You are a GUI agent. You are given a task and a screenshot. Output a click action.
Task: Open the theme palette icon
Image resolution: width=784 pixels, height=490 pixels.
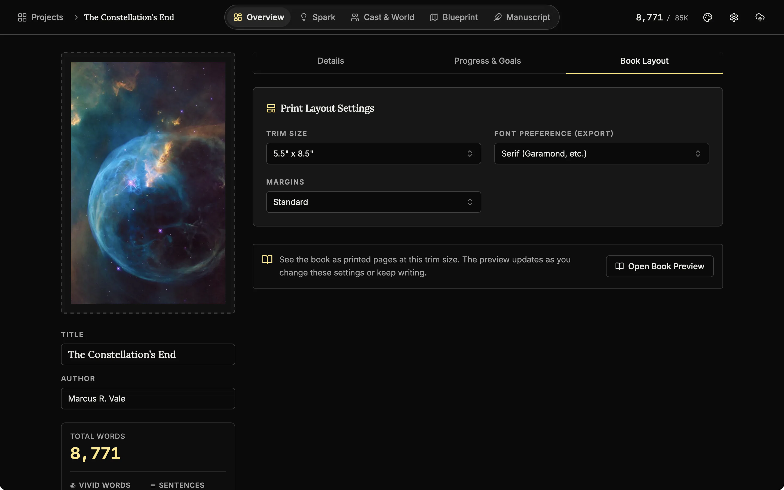[x=708, y=17]
